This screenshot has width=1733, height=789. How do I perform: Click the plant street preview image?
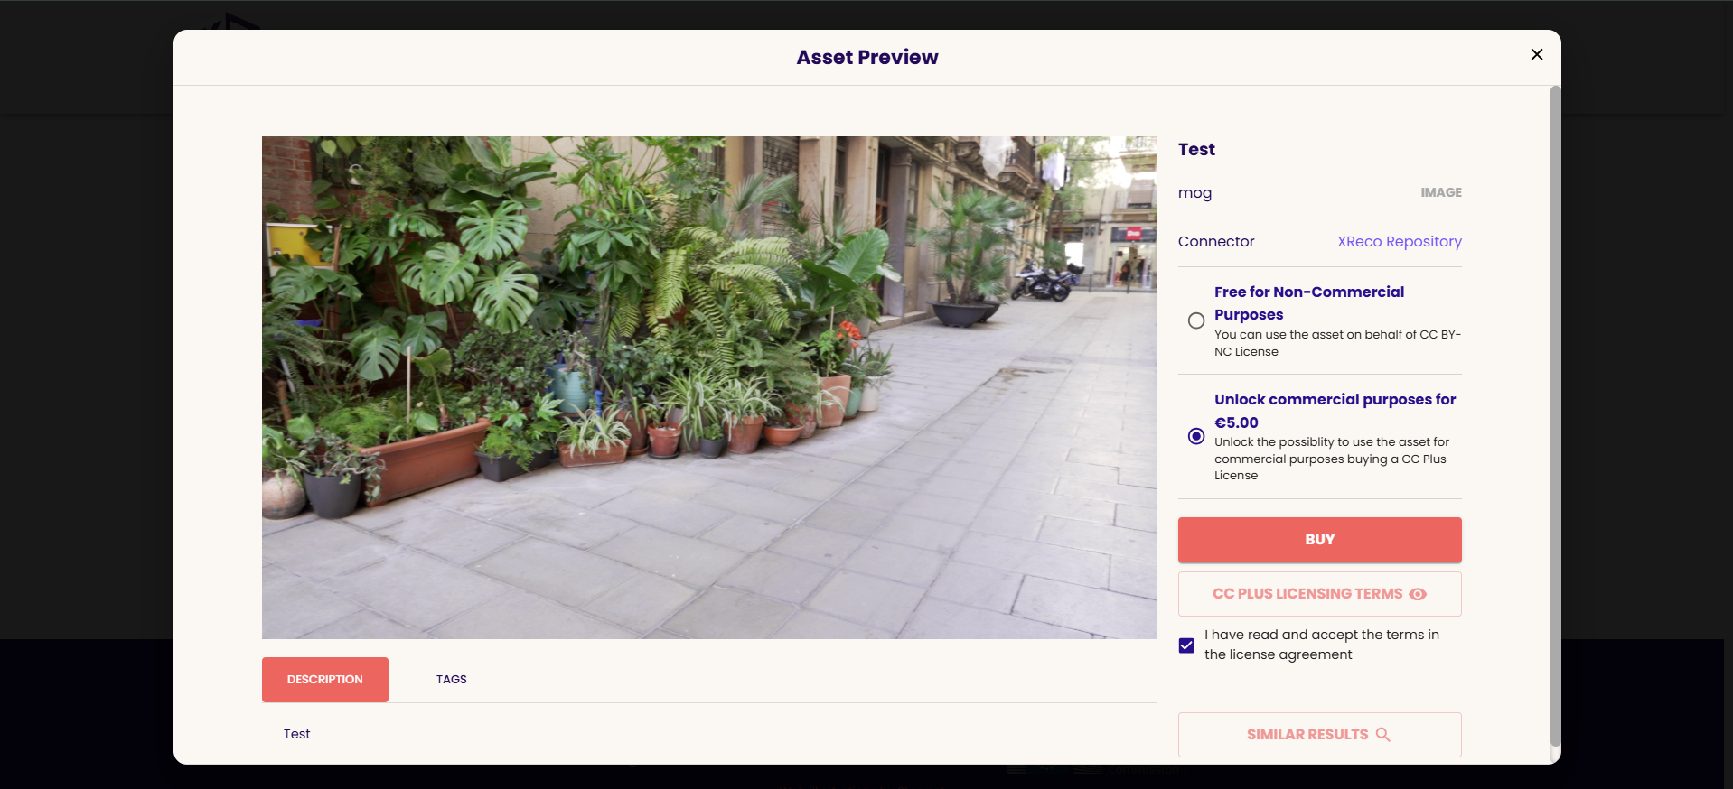pyautogui.click(x=708, y=387)
